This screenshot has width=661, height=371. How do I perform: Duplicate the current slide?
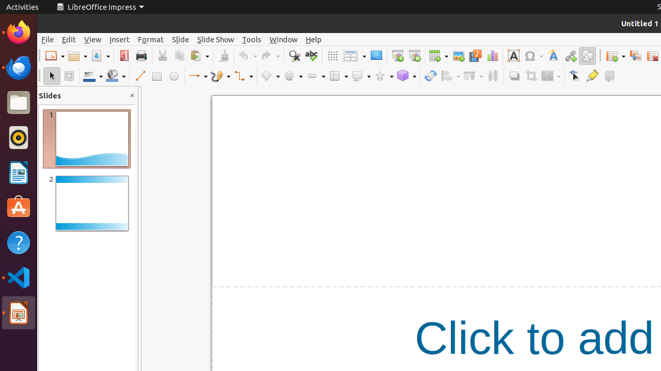(636, 56)
